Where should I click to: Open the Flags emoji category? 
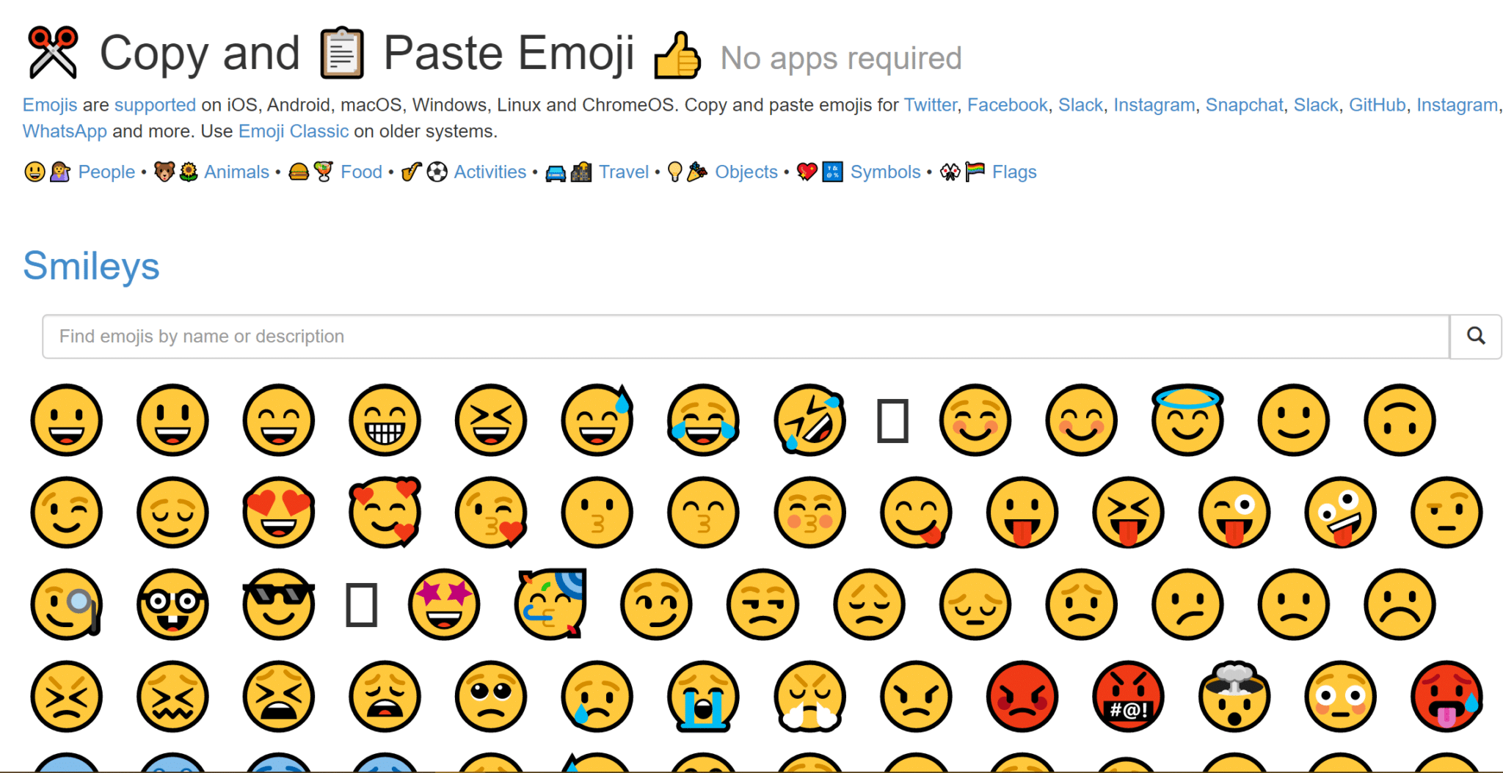click(x=1014, y=172)
